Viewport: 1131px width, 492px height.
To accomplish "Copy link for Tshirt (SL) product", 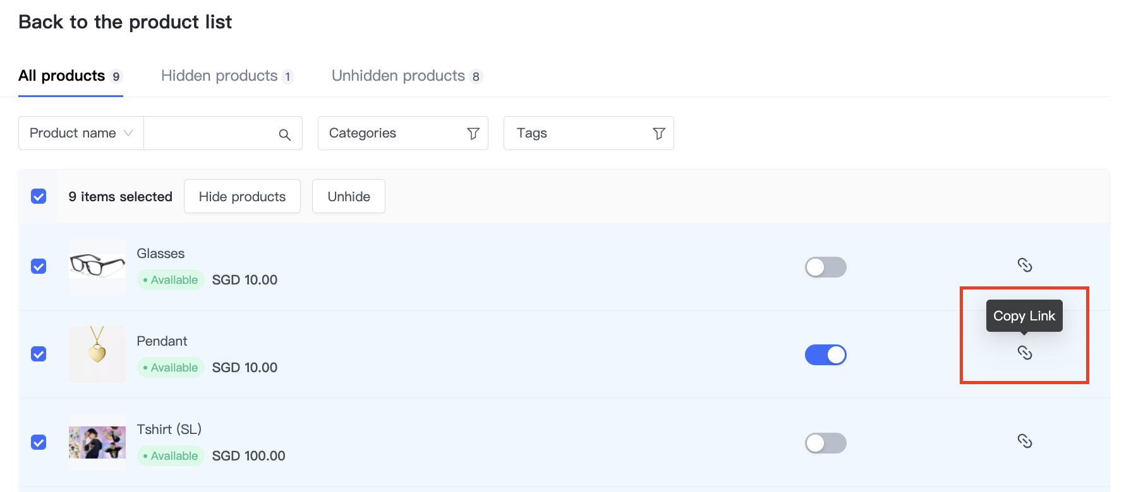I will click(1024, 441).
